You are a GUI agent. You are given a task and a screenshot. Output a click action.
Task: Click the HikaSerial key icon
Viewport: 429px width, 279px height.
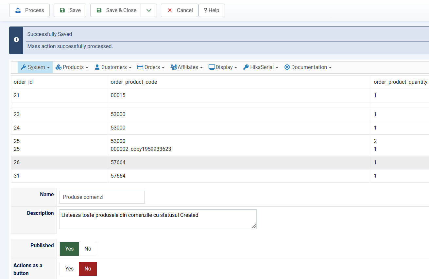pos(246,67)
